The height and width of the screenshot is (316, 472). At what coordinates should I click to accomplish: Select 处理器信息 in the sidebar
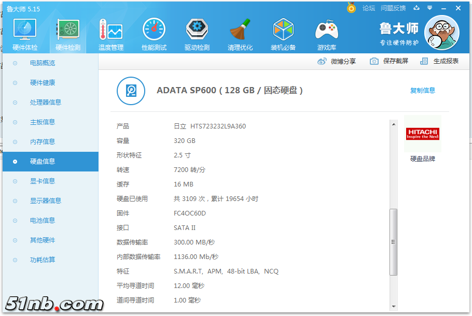click(x=46, y=103)
